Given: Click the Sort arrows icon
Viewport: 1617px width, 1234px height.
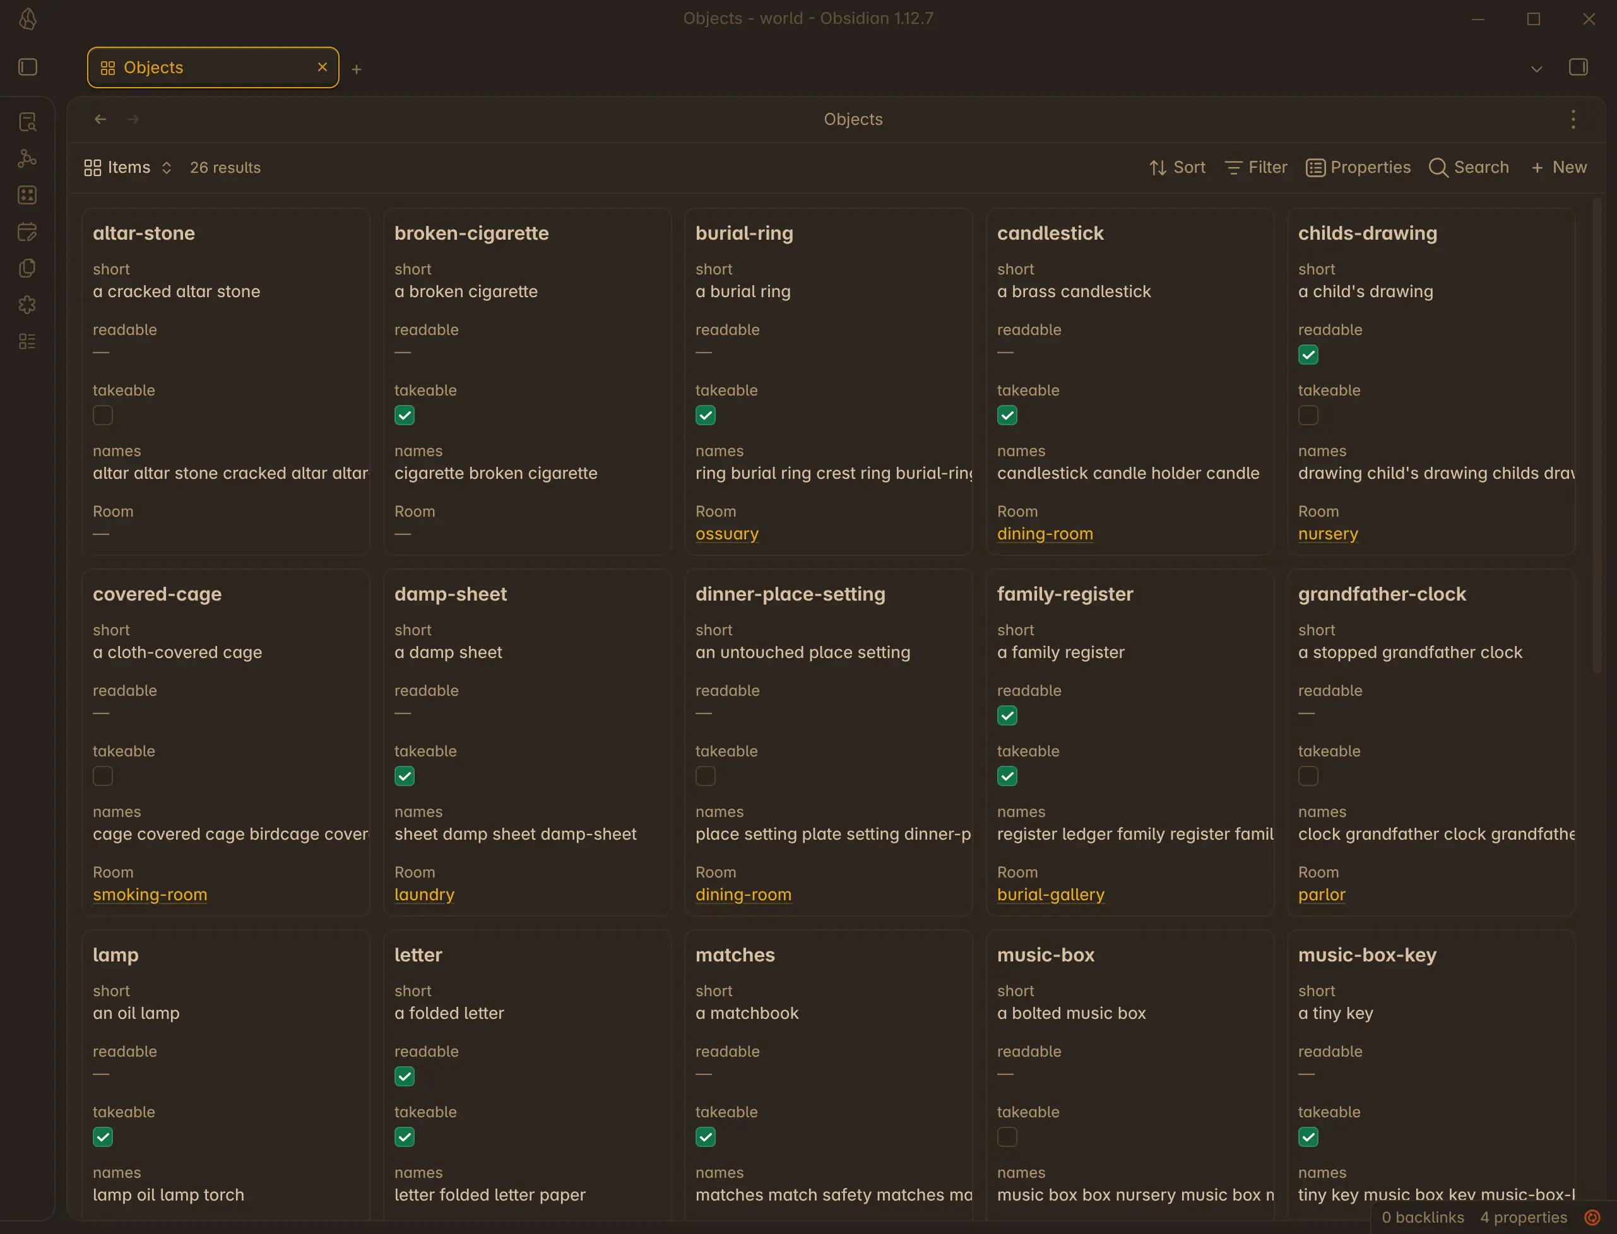Looking at the screenshot, I should click(x=1158, y=167).
